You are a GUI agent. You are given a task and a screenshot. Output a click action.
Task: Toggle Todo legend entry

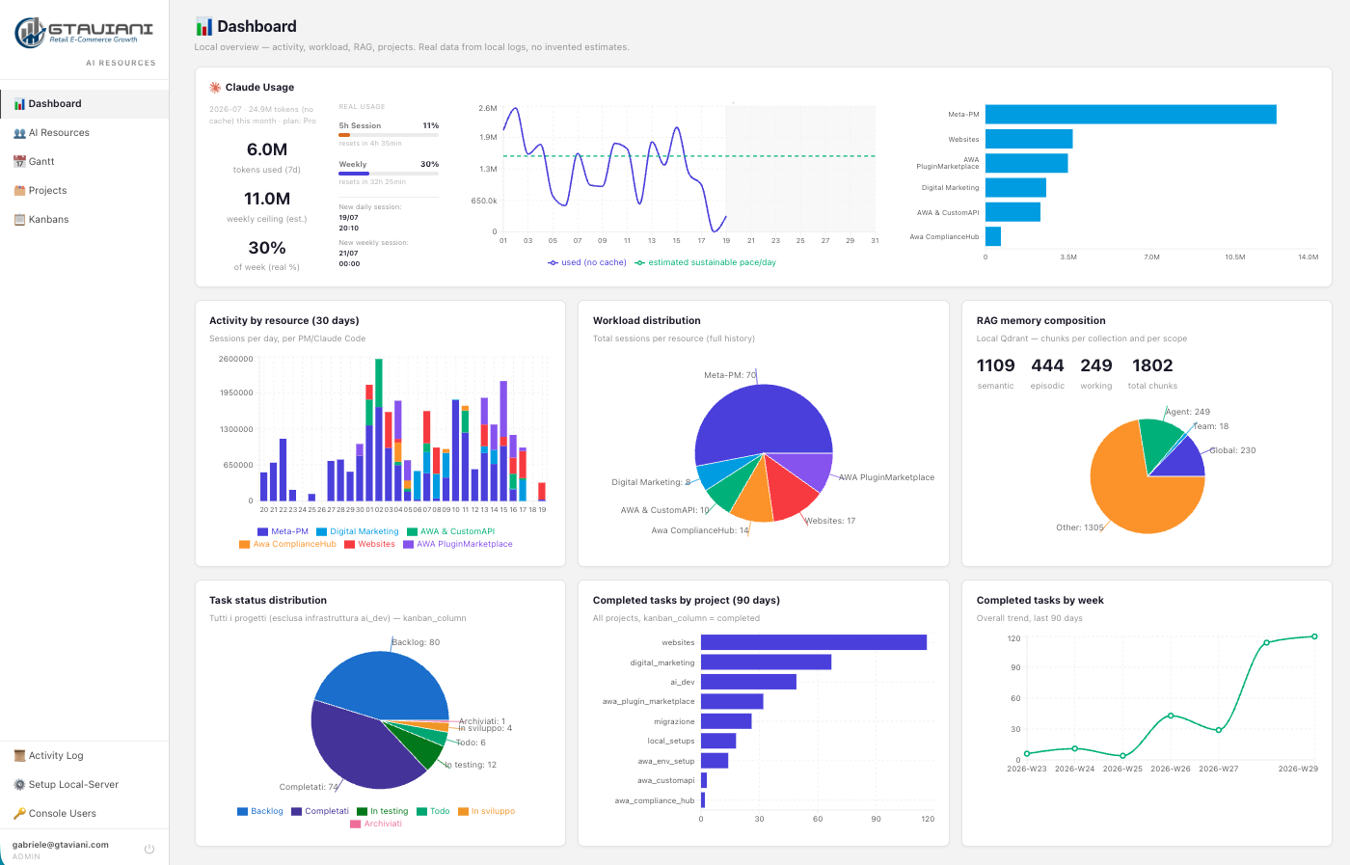pyautogui.click(x=433, y=811)
